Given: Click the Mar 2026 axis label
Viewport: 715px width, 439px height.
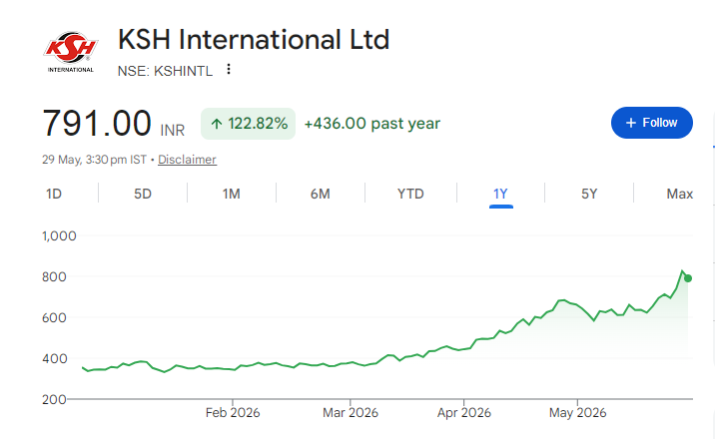Looking at the screenshot, I should [351, 413].
